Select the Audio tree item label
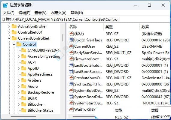The height and width of the screenshot is (120, 171). [x=33, y=86]
